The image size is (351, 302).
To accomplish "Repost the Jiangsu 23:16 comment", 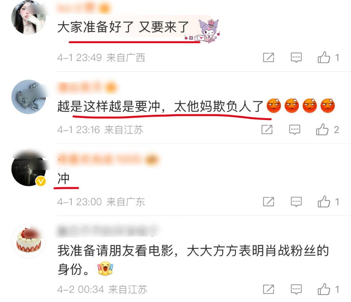I will [x=267, y=130].
